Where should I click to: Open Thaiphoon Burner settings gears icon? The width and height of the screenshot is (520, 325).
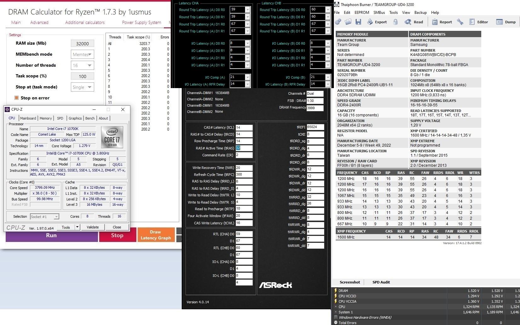coord(338,22)
